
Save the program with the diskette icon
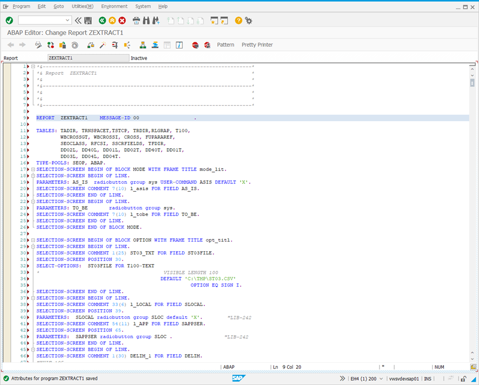[88, 21]
